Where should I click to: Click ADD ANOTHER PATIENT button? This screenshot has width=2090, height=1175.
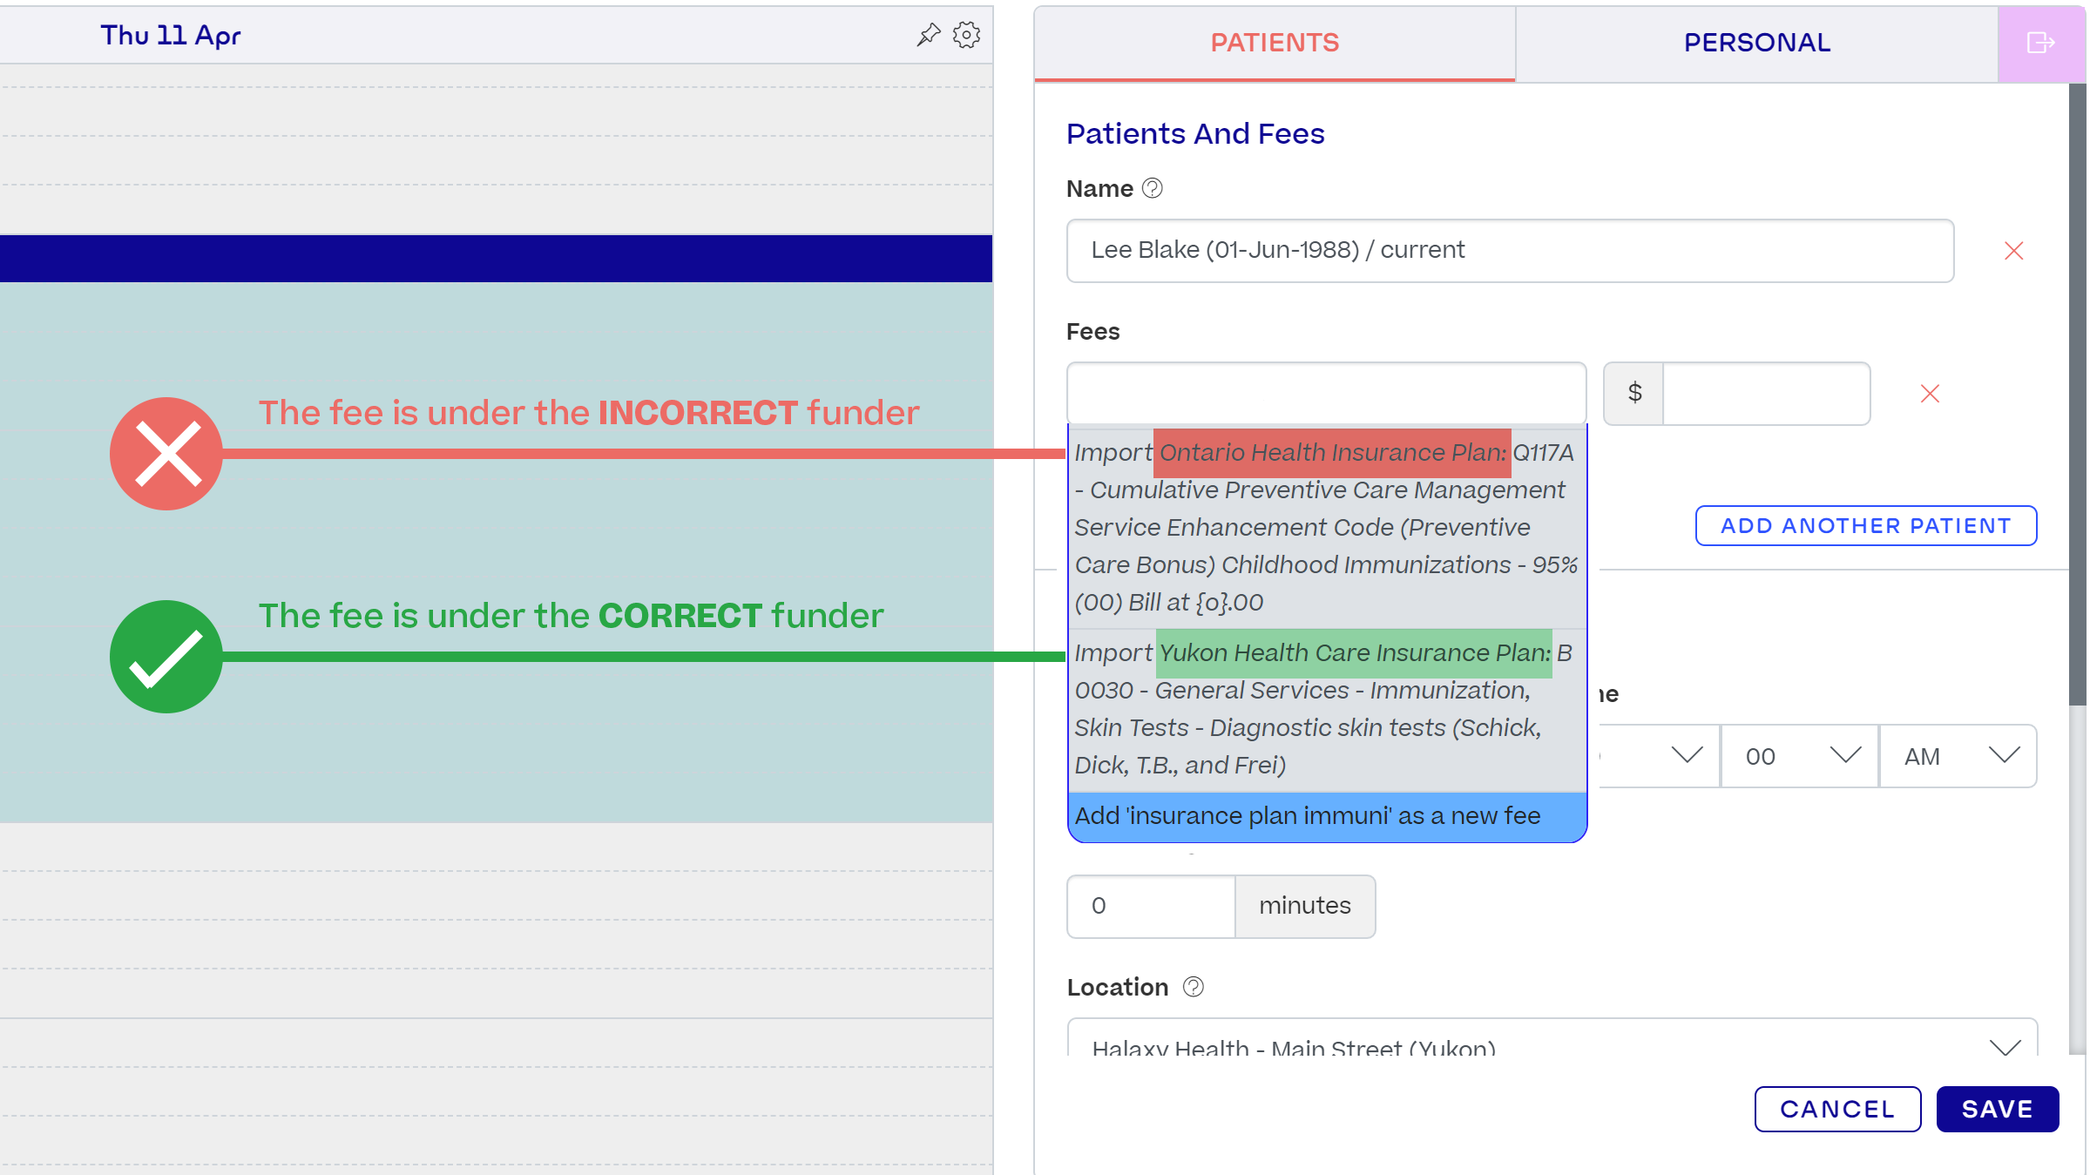pos(1865,526)
